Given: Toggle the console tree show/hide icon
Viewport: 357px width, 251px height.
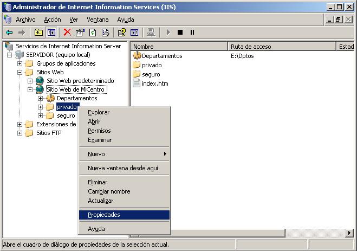Looking at the screenshot, I should (50, 33).
